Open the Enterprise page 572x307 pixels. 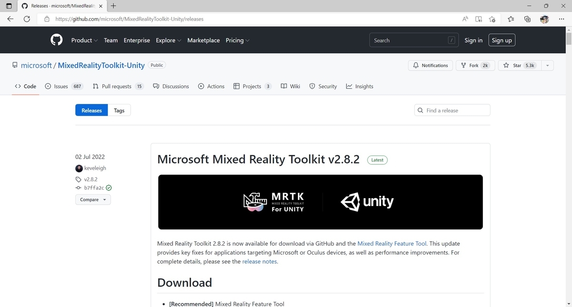[x=137, y=41]
